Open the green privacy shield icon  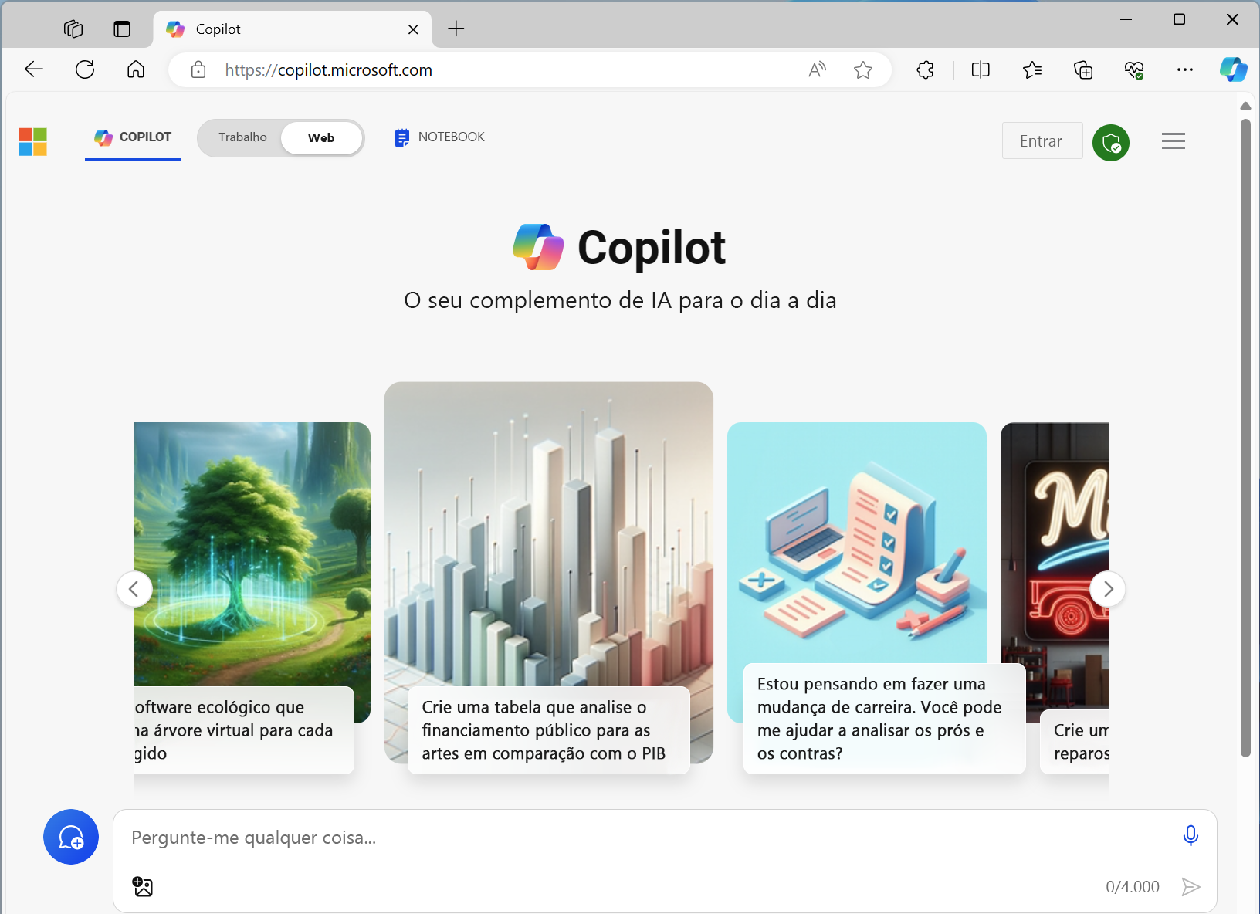pyautogui.click(x=1111, y=142)
